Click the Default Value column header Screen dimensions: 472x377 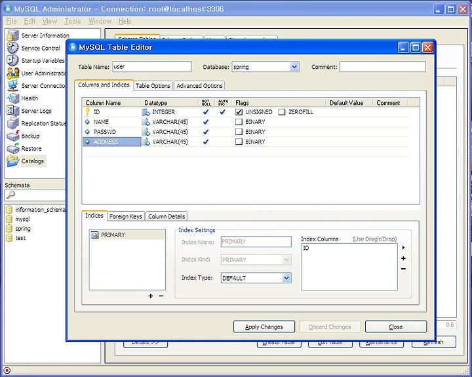tap(347, 103)
